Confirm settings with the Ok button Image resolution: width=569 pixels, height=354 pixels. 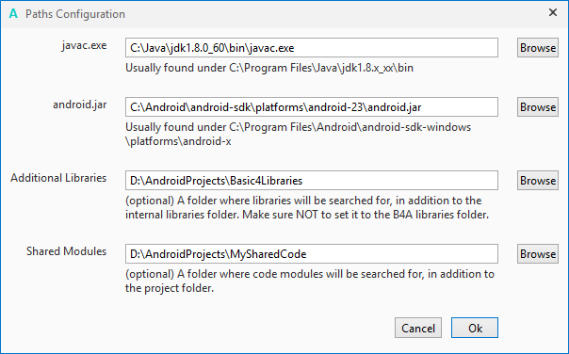(x=475, y=328)
